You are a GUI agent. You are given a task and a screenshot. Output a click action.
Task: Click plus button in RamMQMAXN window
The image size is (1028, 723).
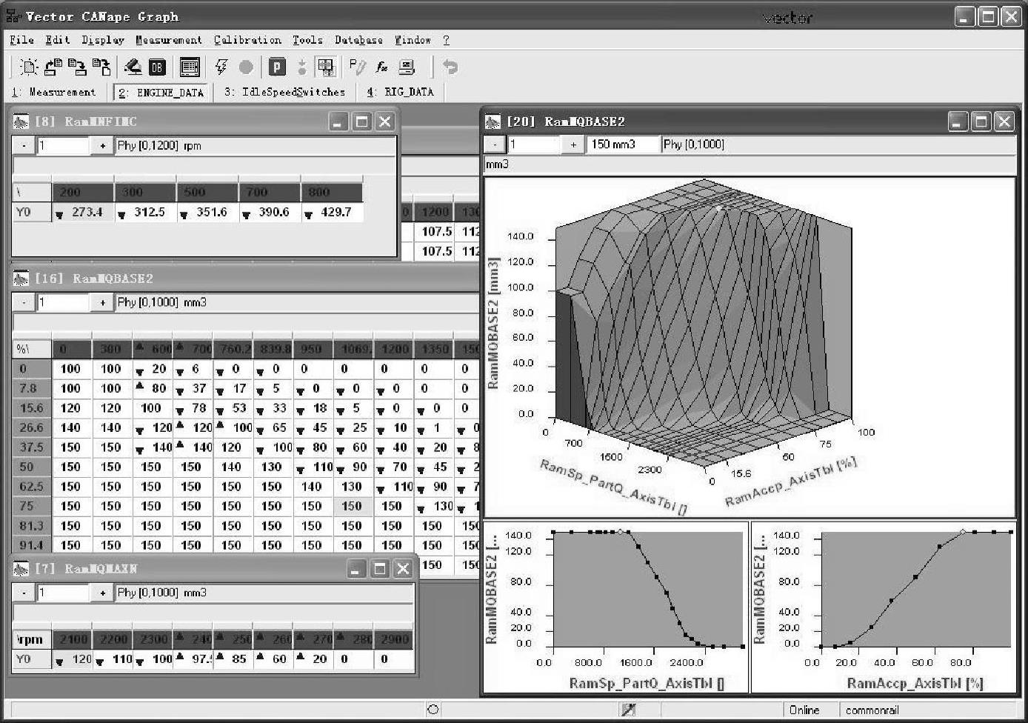tap(102, 593)
